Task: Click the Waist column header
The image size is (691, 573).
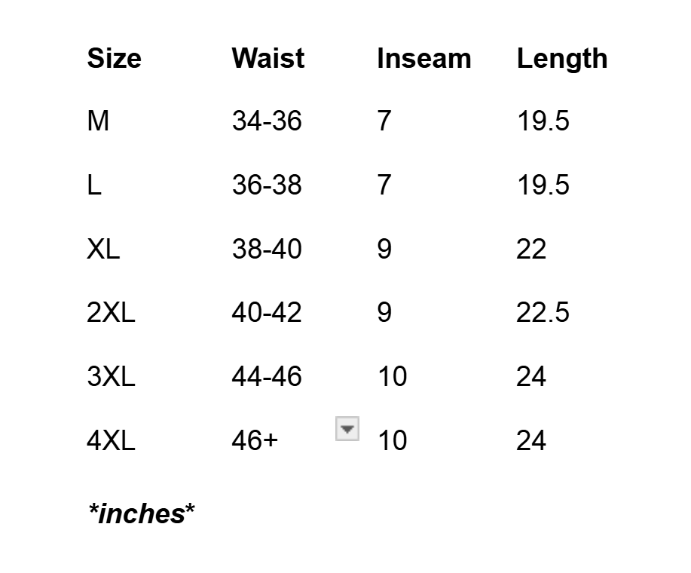Action: (268, 59)
